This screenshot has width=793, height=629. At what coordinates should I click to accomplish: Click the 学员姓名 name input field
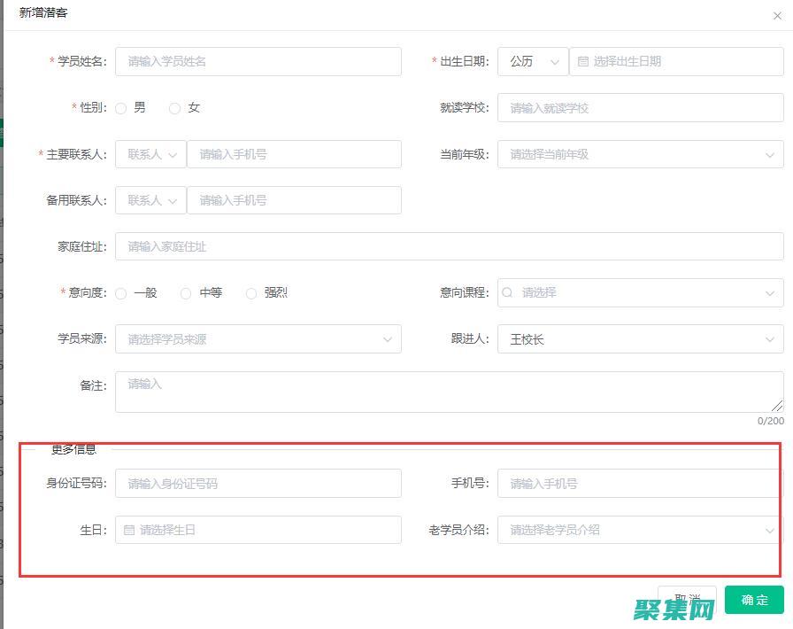pos(257,61)
